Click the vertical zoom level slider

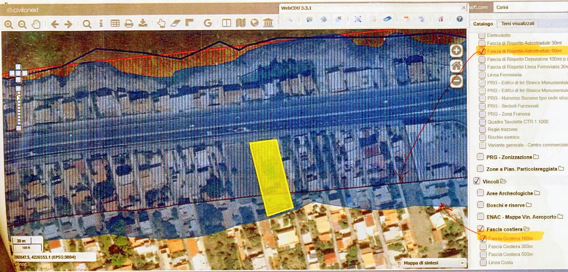point(19,108)
